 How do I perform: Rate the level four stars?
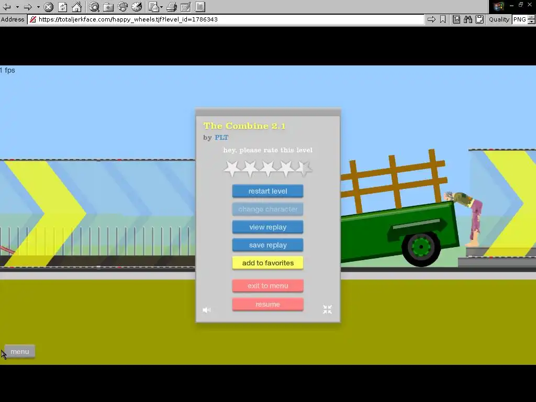click(x=286, y=169)
